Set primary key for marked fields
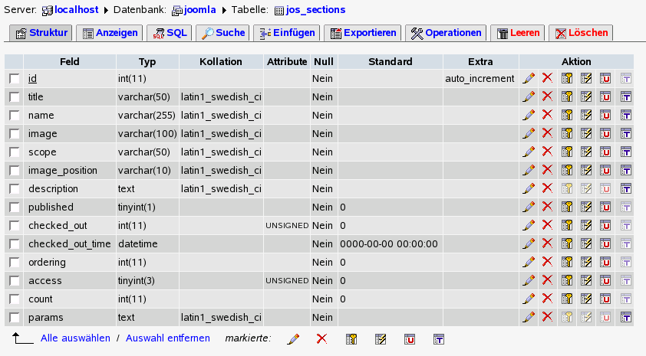Screen dimensions: 646x356 (x=351, y=339)
